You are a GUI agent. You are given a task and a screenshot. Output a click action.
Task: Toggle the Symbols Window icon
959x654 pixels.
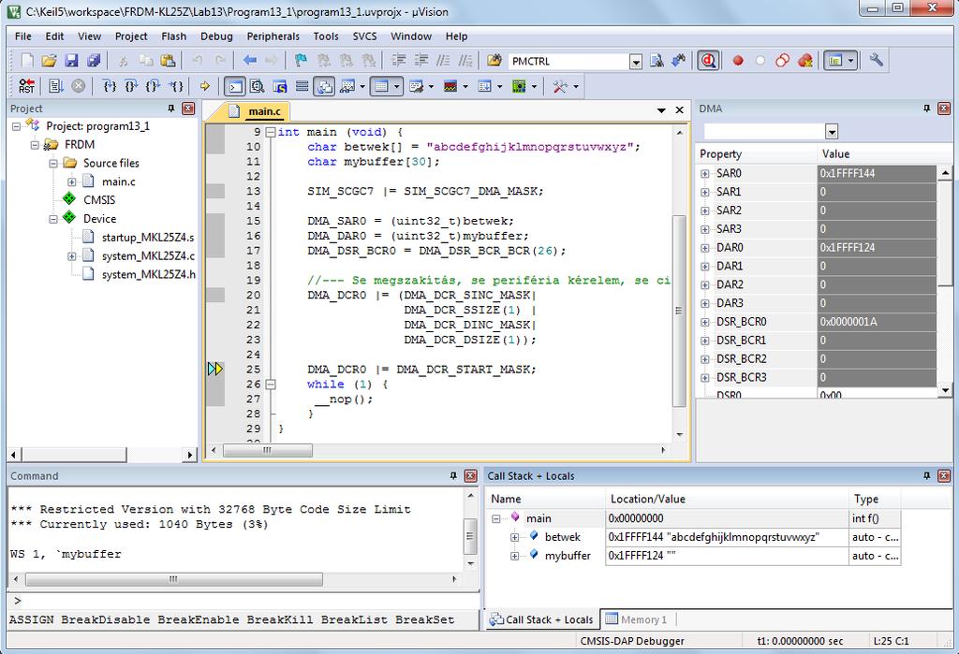(x=279, y=86)
